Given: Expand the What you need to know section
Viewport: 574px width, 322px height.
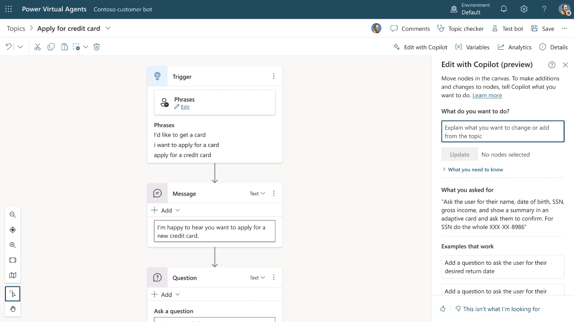Looking at the screenshot, I should point(473,169).
